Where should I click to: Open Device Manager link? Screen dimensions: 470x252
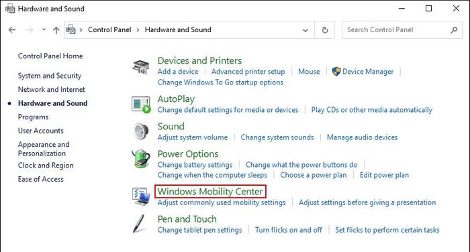pos(368,72)
